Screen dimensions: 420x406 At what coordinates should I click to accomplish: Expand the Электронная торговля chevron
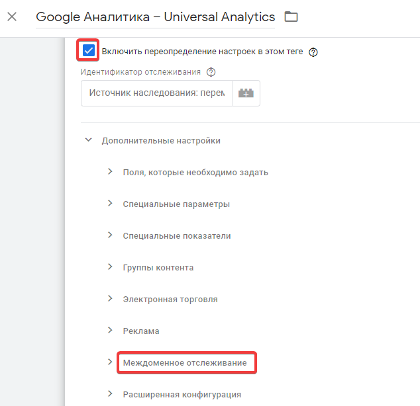point(110,299)
